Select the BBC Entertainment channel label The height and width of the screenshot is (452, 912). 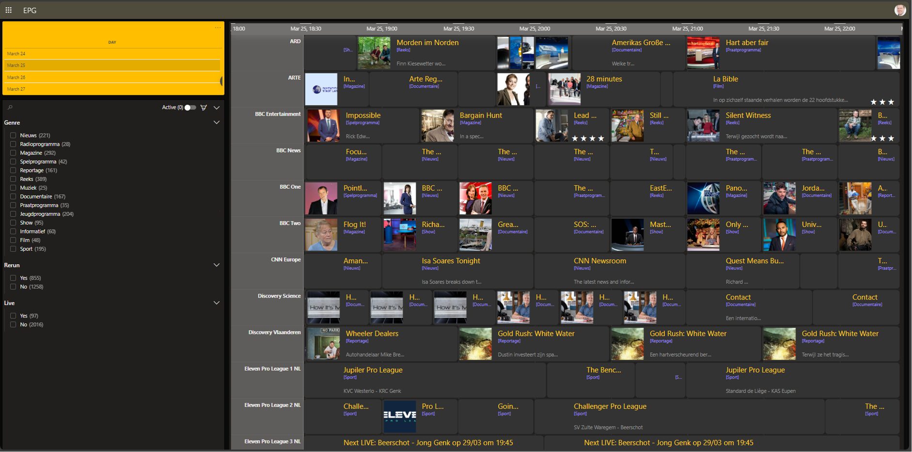278,114
